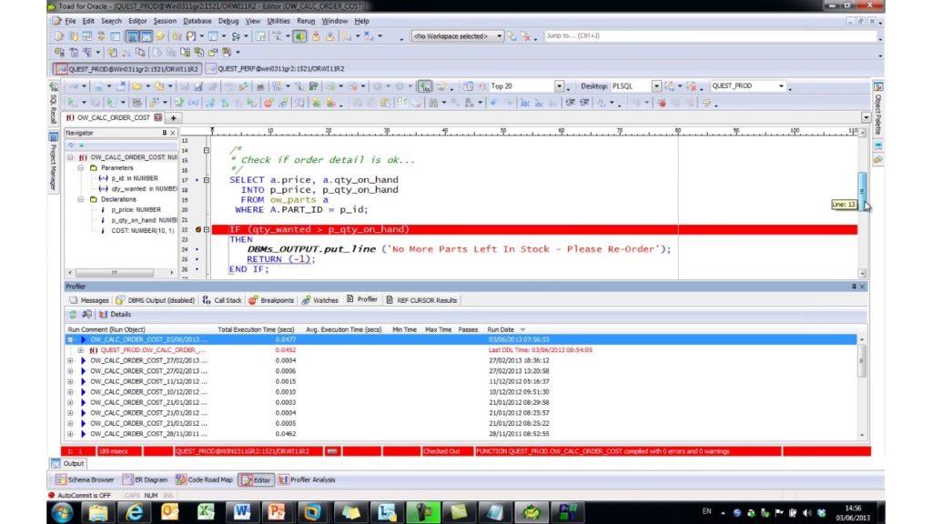Open Toad for Oracle from the taskbar
The width and height of the screenshot is (932, 524).
click(530, 512)
